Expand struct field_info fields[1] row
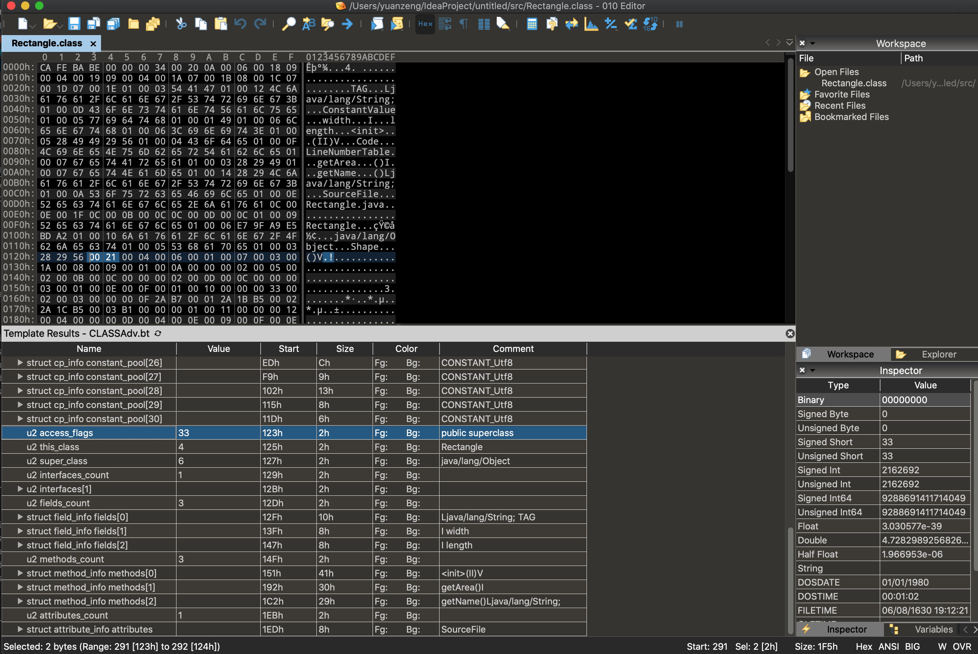978x654 pixels. (20, 531)
